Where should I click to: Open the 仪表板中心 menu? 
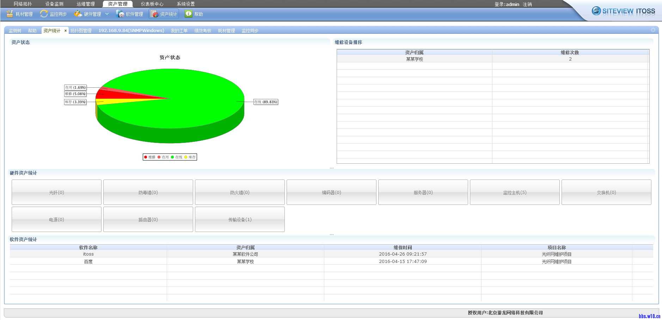[152, 4]
